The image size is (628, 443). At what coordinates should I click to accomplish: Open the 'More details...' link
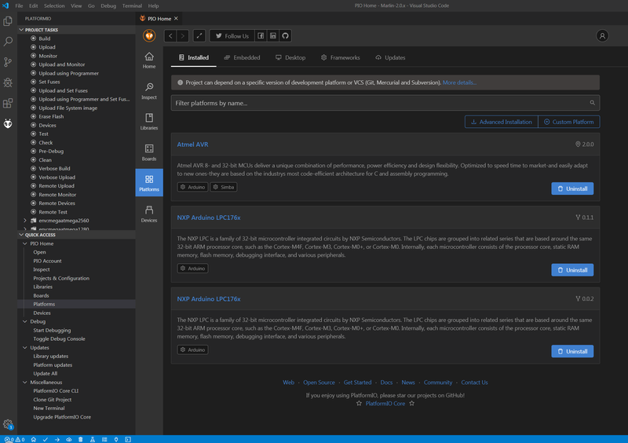click(459, 82)
